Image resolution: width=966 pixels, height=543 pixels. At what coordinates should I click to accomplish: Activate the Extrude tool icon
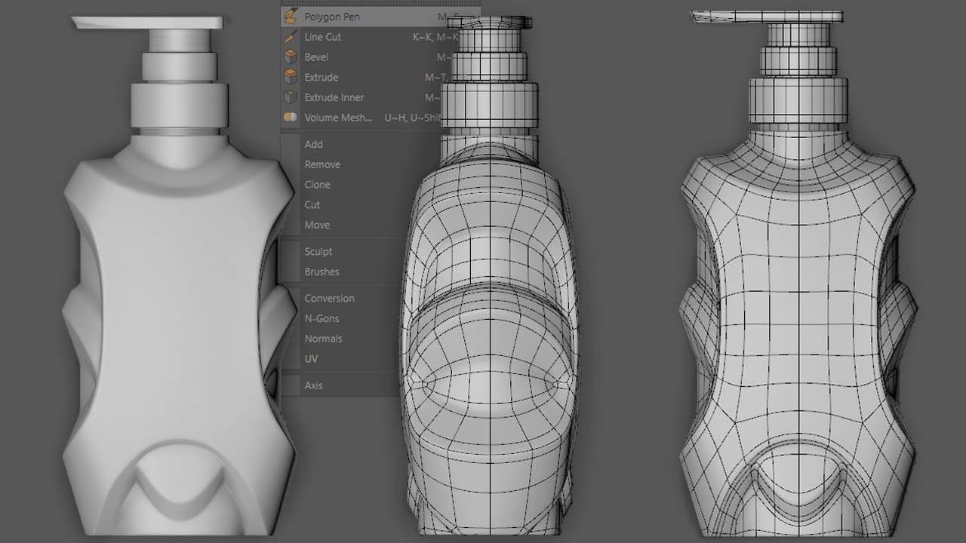click(290, 77)
